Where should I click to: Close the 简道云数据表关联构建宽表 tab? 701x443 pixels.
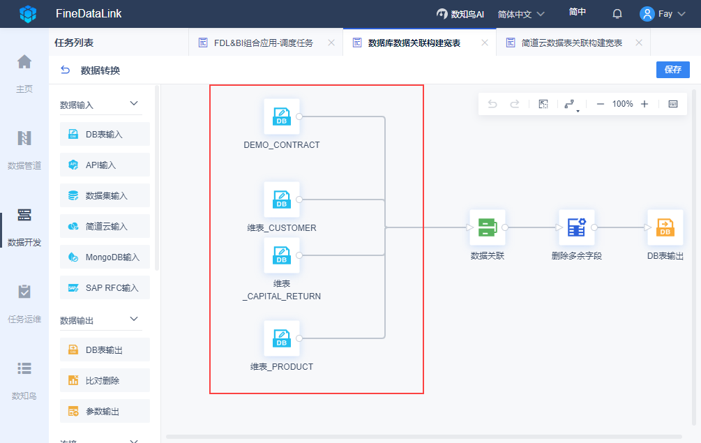[639, 43]
